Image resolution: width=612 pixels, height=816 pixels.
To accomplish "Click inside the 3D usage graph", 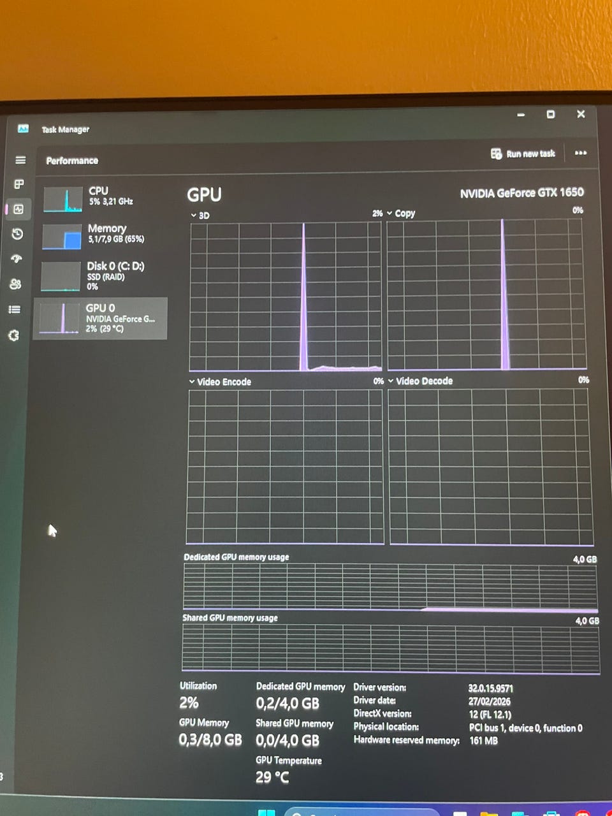I will pyautogui.click(x=286, y=296).
